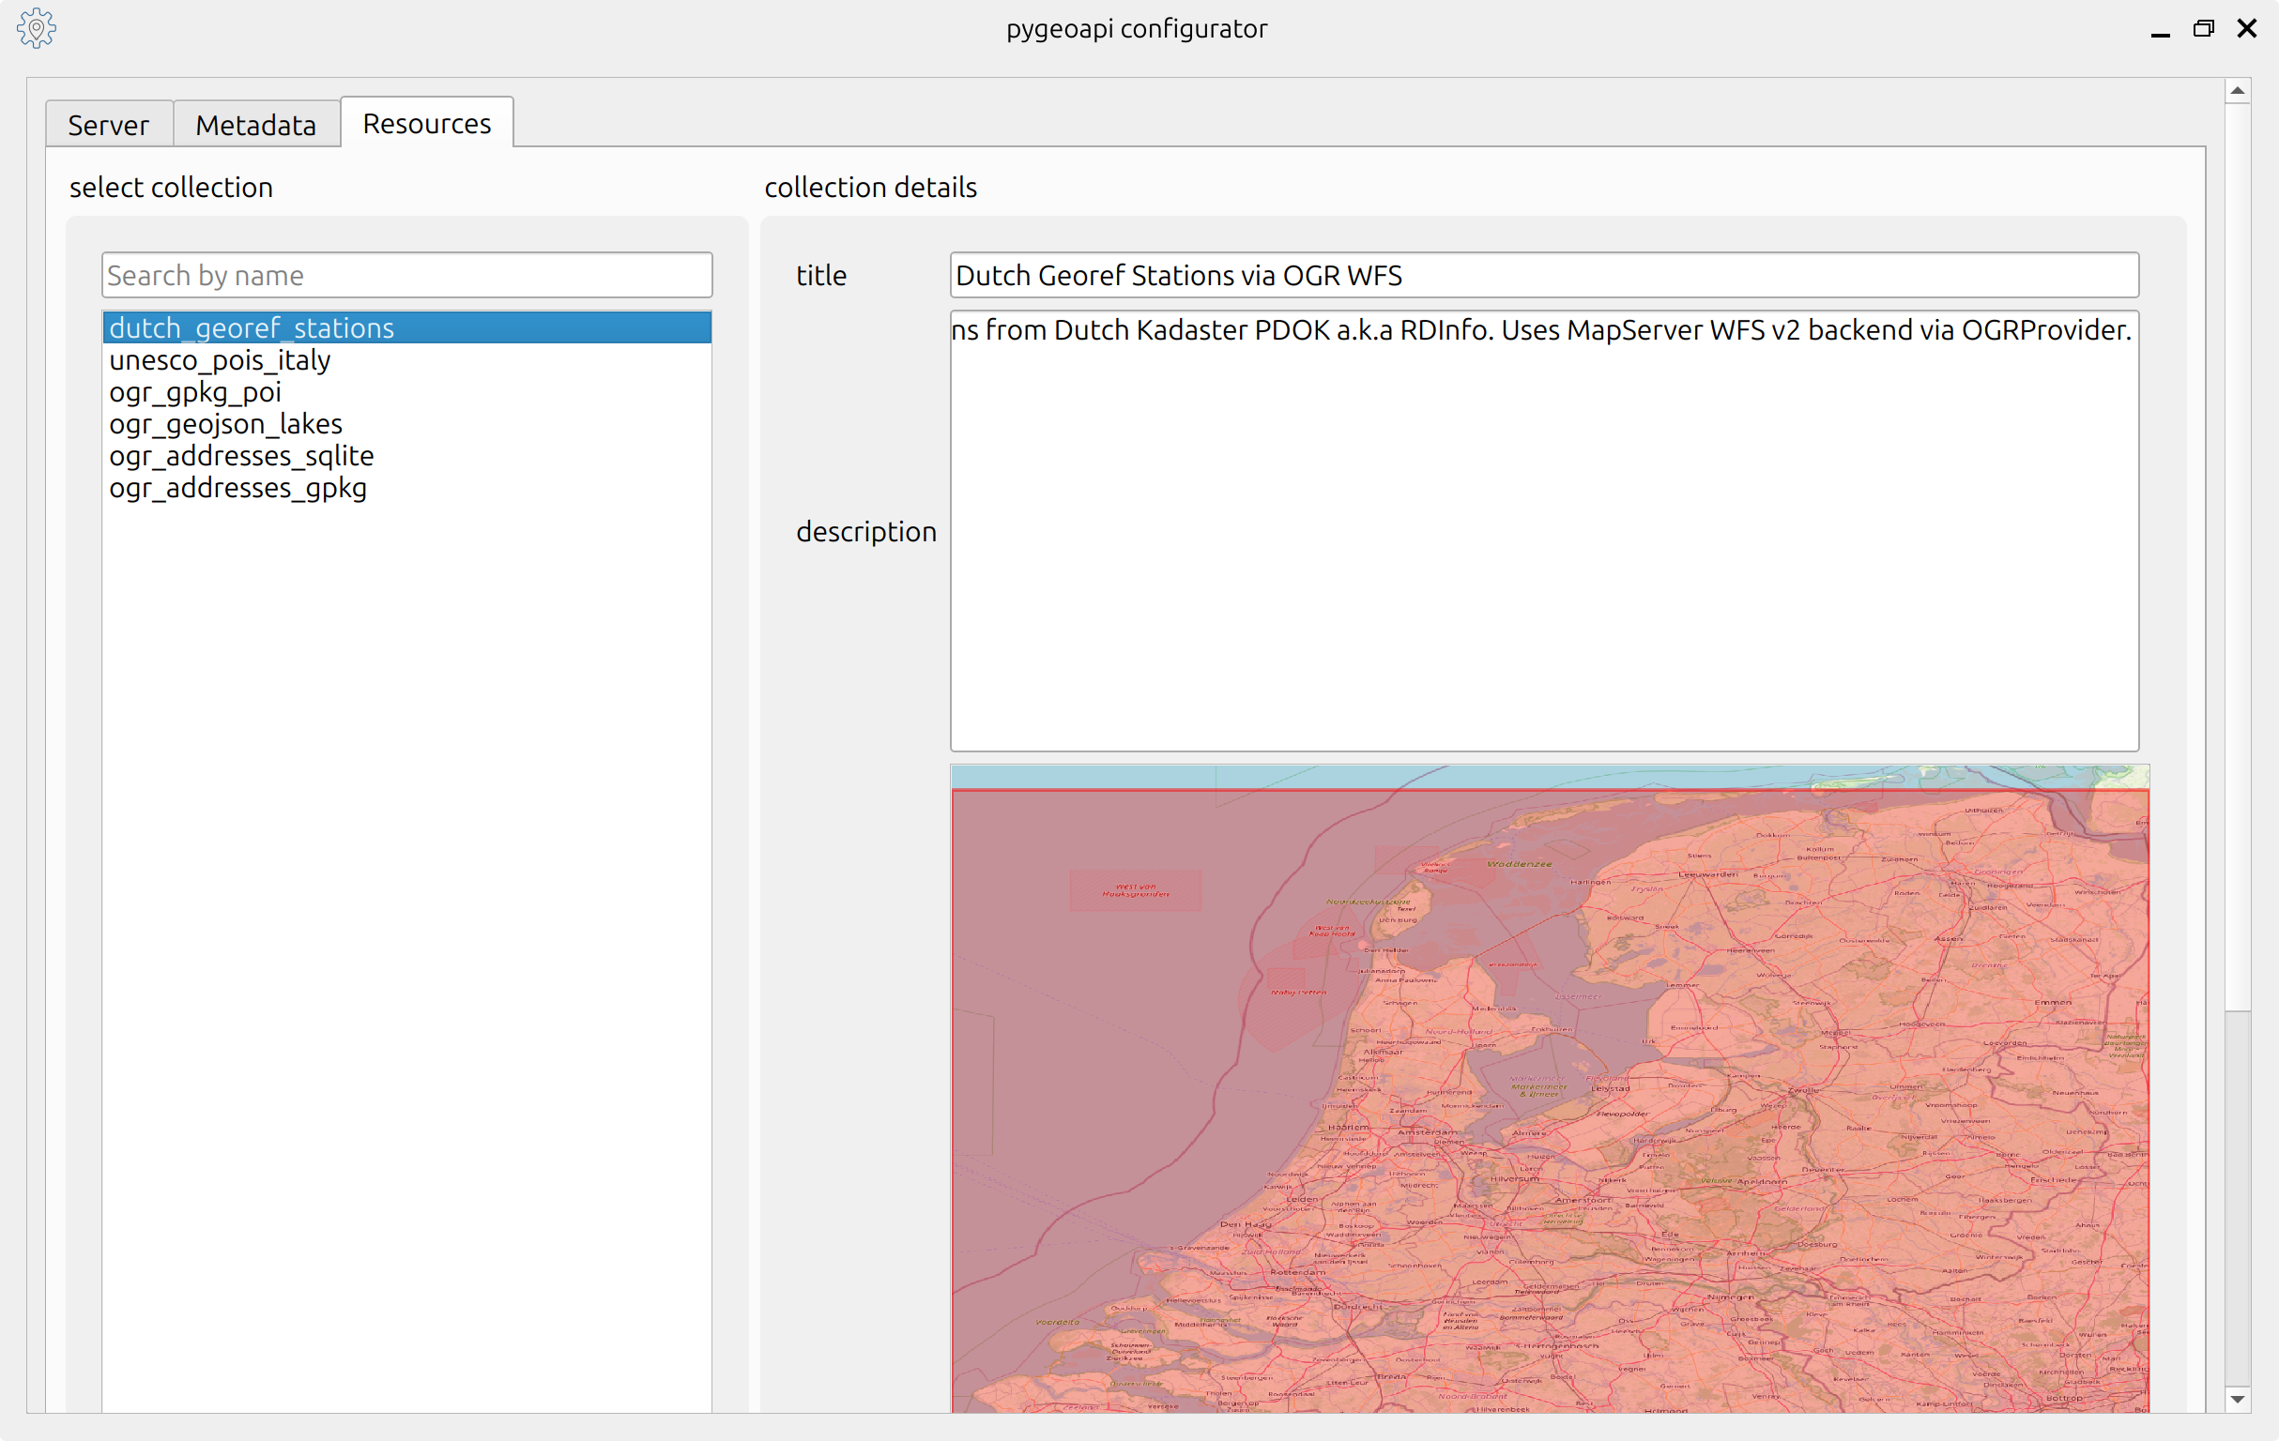Viewport: 2279px width, 1441px height.
Task: Choose ogr_addresses_gpkg in the list
Action: click(237, 488)
